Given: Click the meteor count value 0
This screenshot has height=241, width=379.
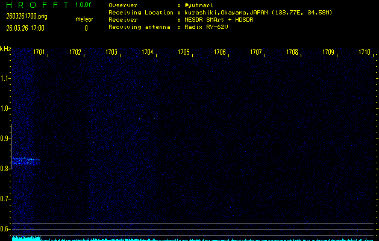Looking at the screenshot, I should pyautogui.click(x=86, y=28).
